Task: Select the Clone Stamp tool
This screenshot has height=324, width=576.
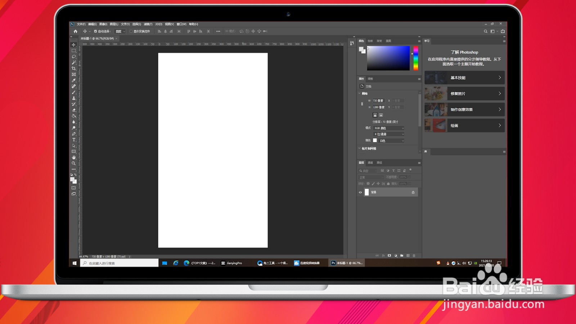Action: [74, 98]
